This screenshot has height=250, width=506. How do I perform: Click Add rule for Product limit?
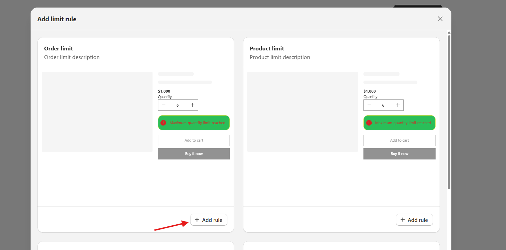pos(414,220)
